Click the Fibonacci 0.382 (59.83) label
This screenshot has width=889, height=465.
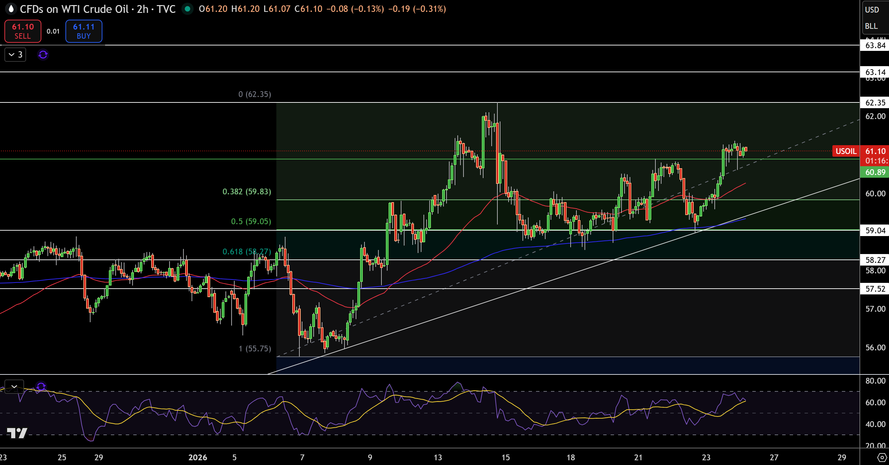click(247, 192)
